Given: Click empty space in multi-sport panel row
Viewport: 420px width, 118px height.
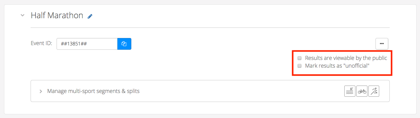Looking at the screenshot, I should pyautogui.click(x=241, y=91).
